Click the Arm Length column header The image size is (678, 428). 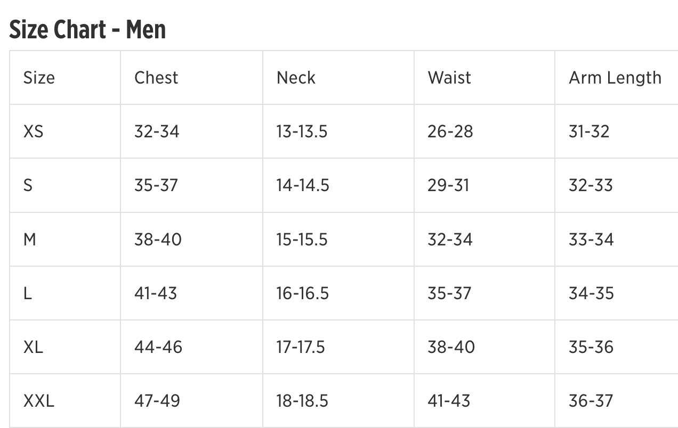point(615,78)
